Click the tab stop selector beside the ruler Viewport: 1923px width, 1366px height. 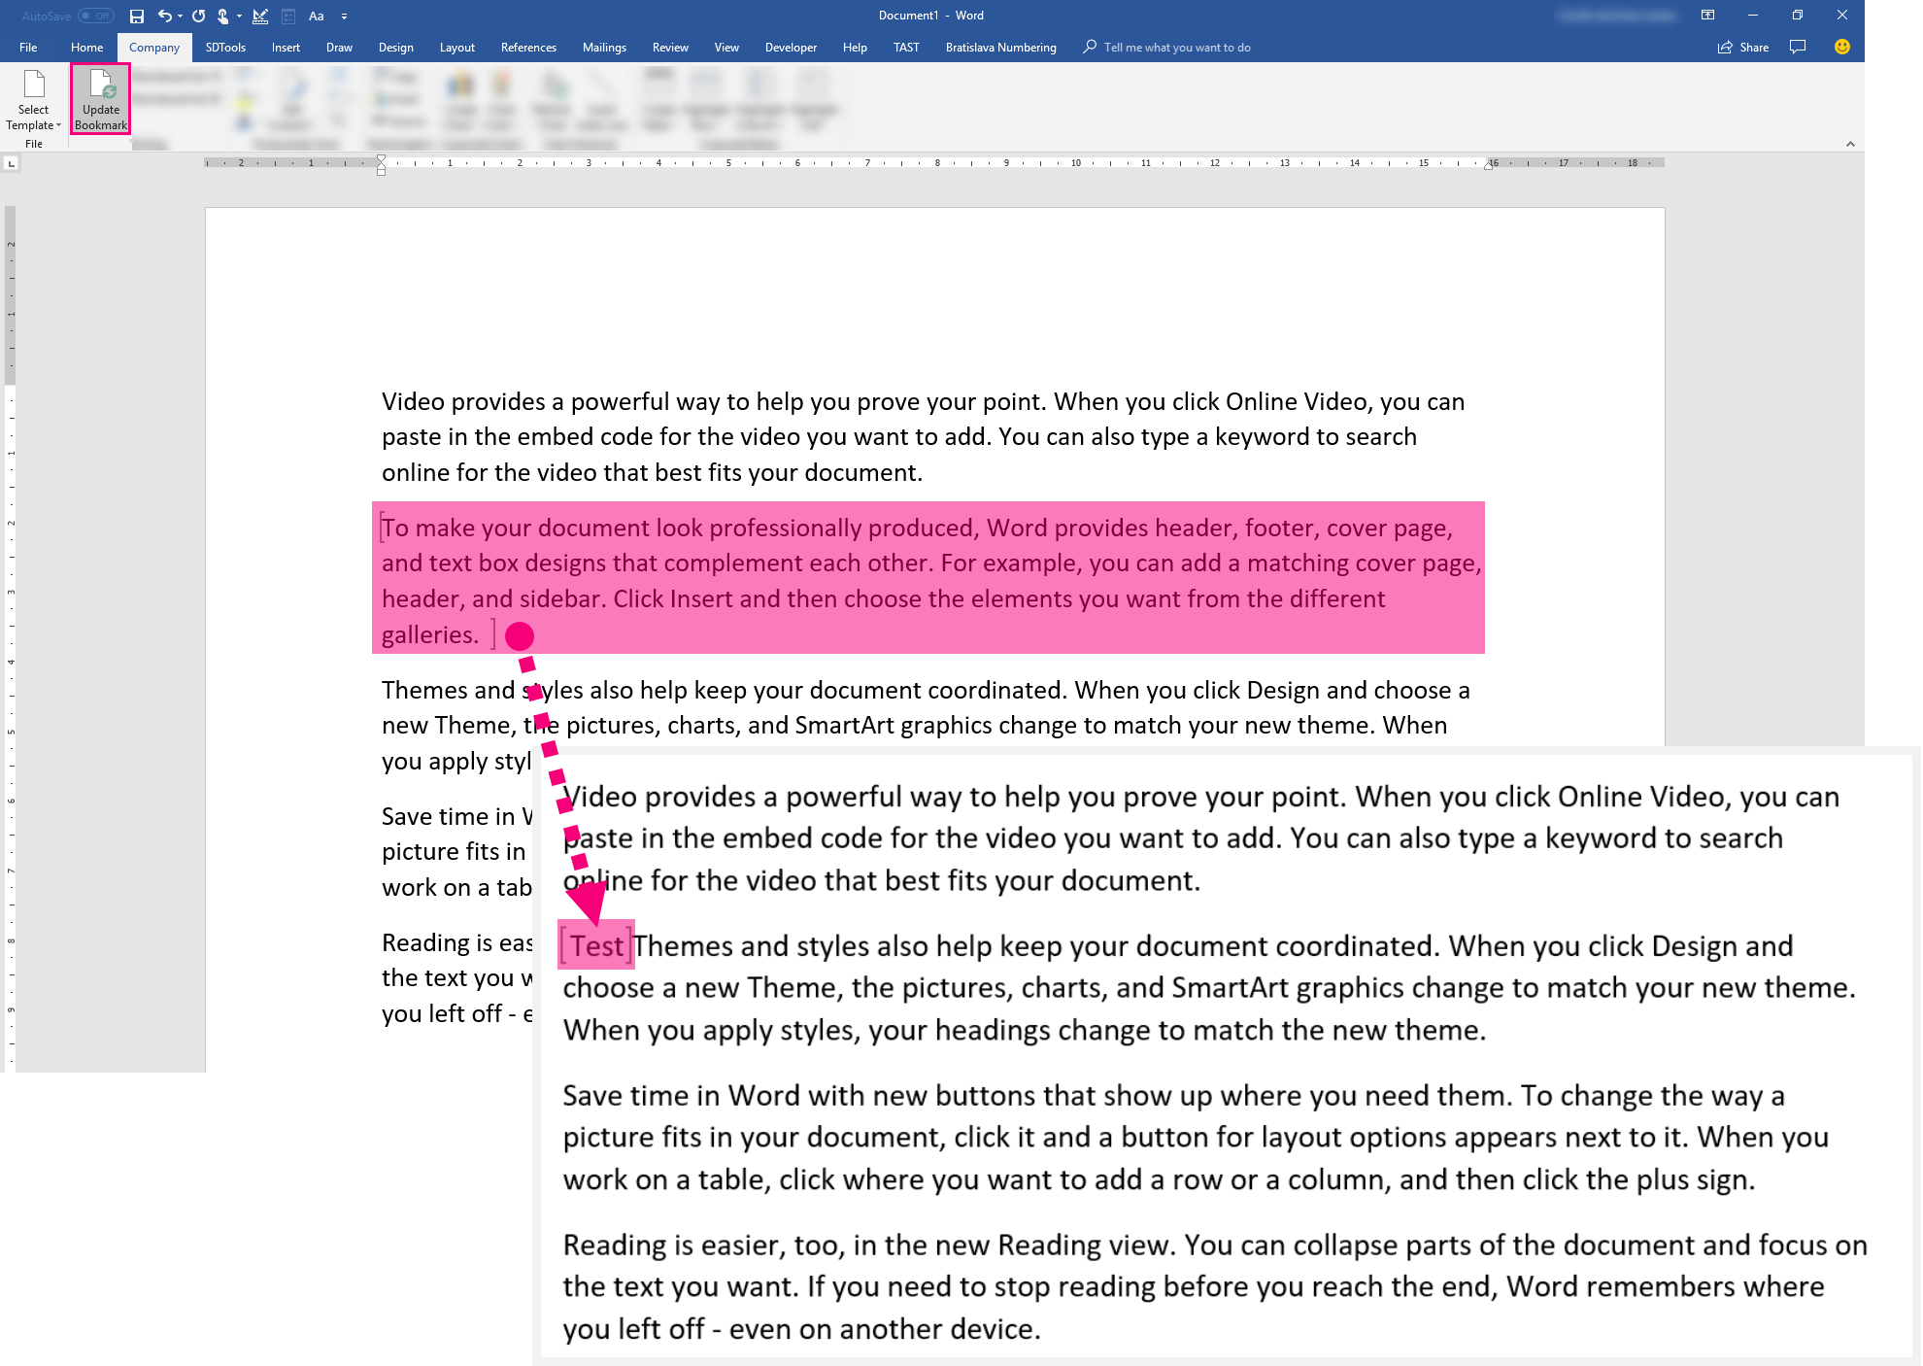pos(12,163)
